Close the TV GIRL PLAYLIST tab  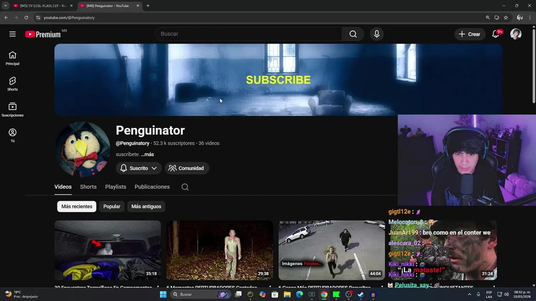(71, 6)
